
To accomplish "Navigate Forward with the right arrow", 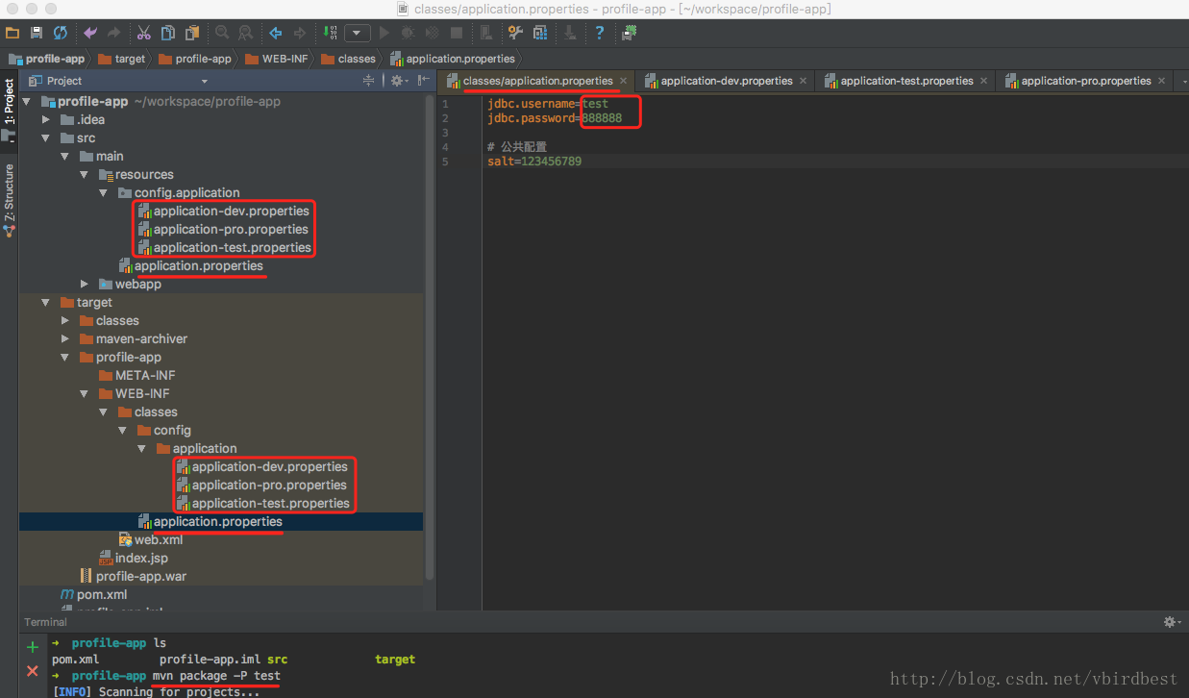I will (x=300, y=33).
